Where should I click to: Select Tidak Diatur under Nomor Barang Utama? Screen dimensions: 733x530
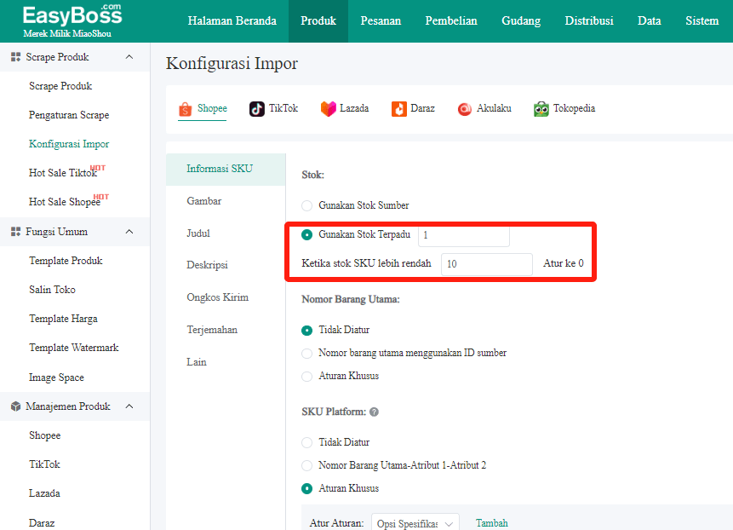306,331
